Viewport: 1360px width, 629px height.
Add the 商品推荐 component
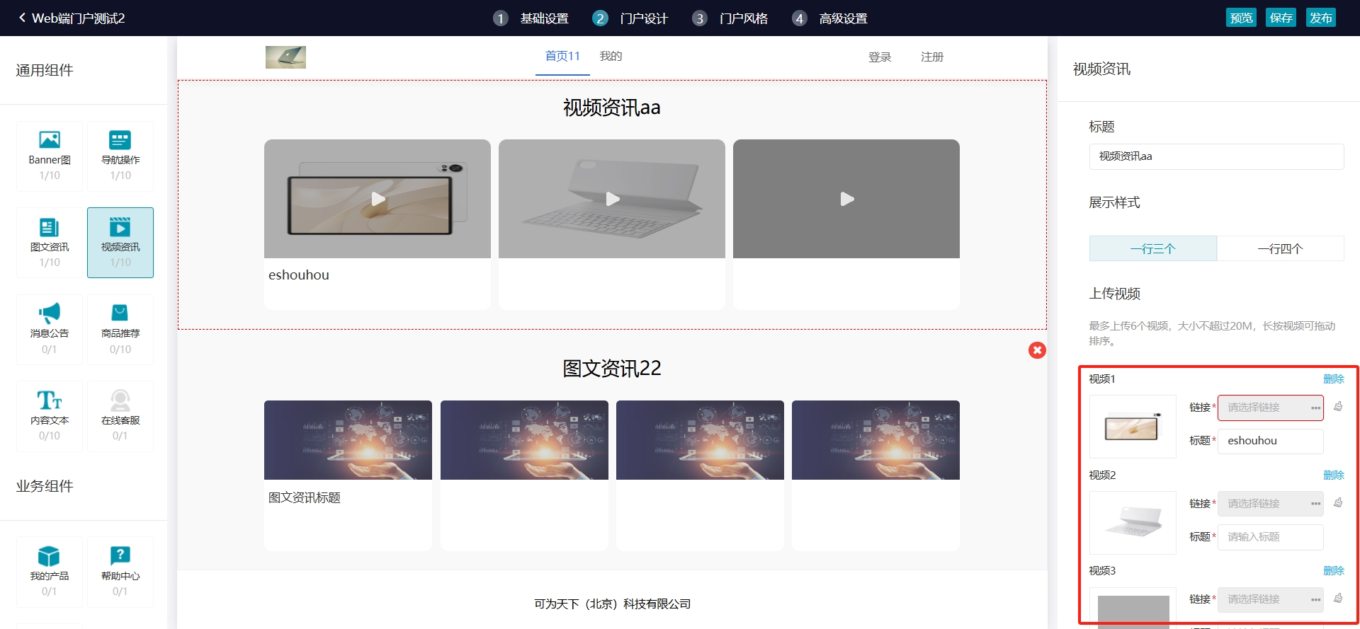120,330
